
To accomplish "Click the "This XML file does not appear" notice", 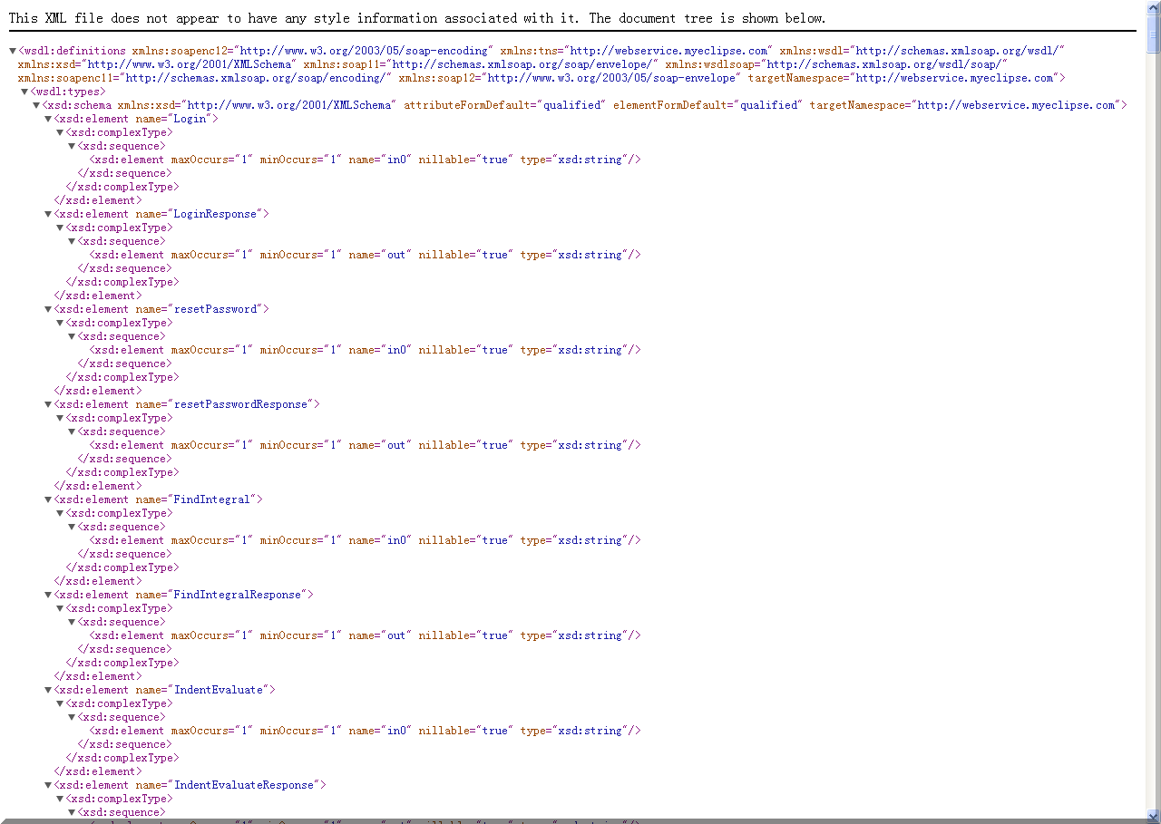I will point(417,18).
